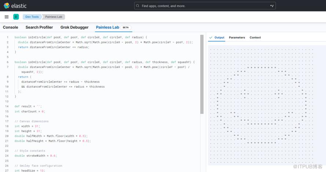
Task: Click the 'int width = 31' line
Action: 27,126
